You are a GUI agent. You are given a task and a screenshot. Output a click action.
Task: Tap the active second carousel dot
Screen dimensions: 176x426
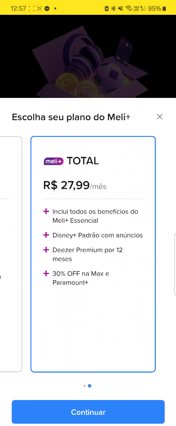[90, 386]
